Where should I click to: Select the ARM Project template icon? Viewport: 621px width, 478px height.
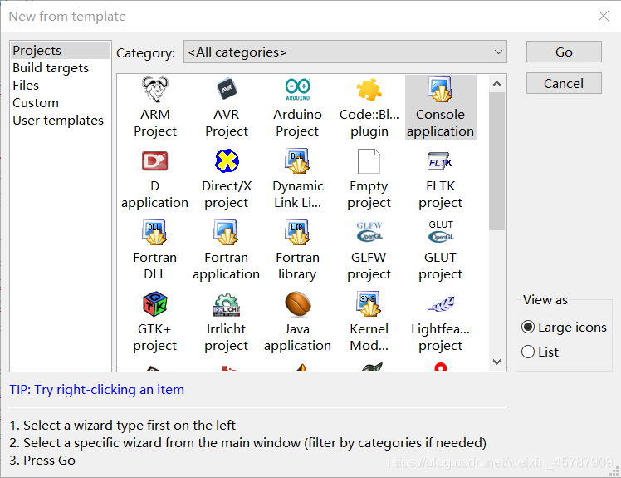tap(155, 90)
